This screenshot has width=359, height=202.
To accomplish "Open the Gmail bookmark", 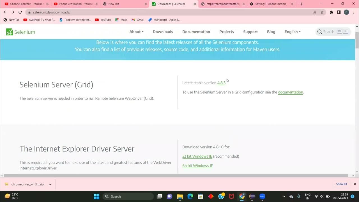I will [x=138, y=20].
